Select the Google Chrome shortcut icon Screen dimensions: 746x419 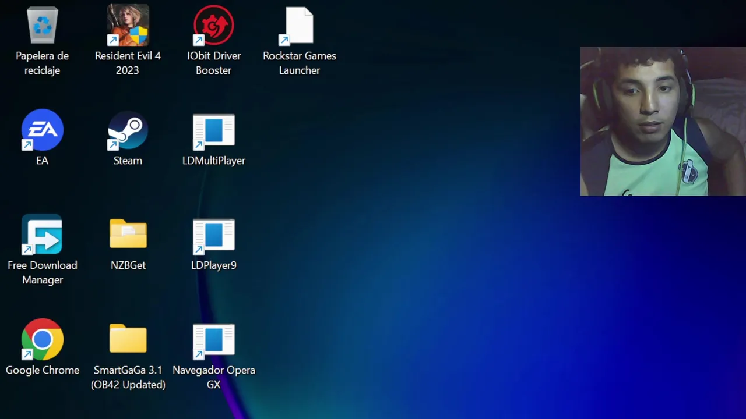pos(42,339)
